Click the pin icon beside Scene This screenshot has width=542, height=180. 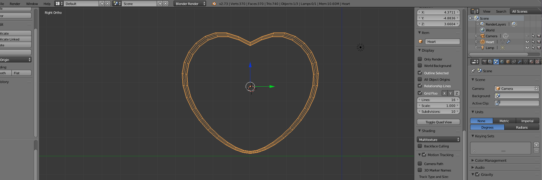pos(473,71)
